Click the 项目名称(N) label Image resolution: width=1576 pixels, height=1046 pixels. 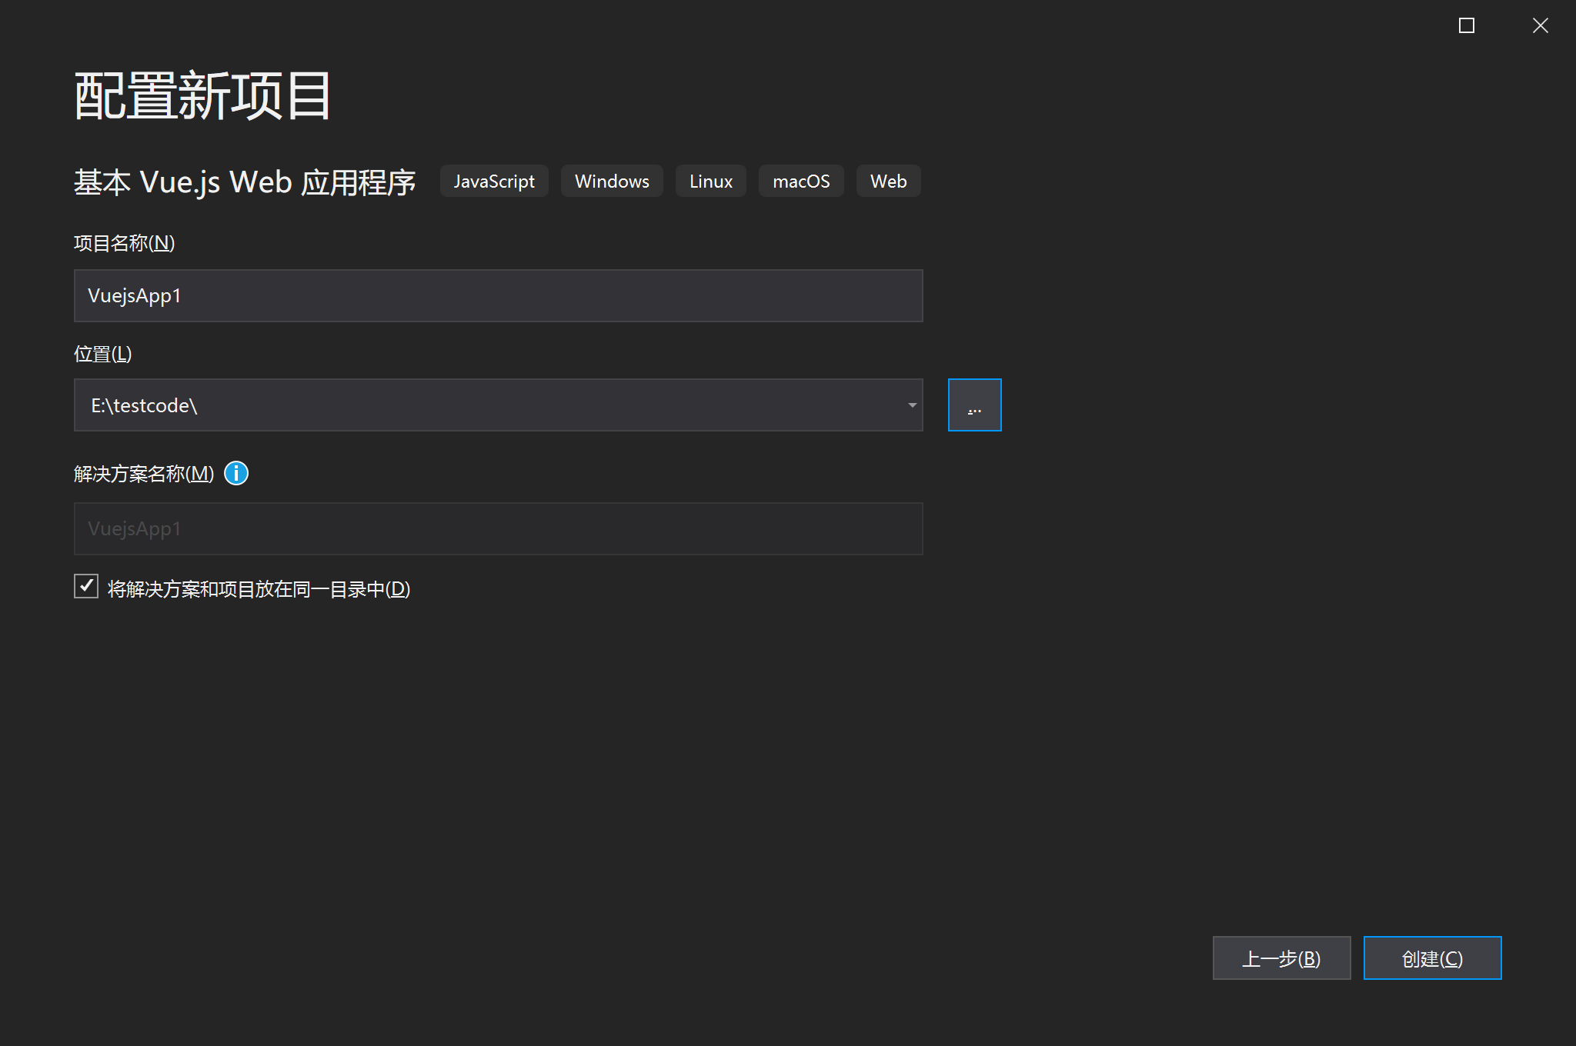(x=125, y=243)
